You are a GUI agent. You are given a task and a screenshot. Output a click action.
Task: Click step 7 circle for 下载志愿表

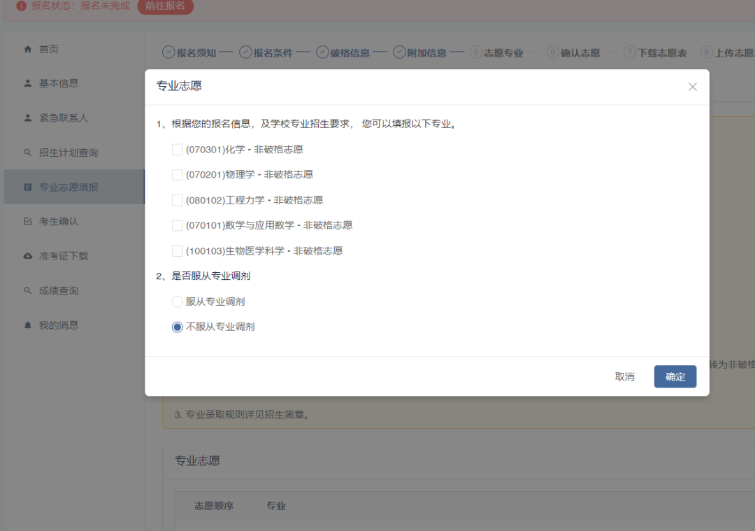pos(630,52)
